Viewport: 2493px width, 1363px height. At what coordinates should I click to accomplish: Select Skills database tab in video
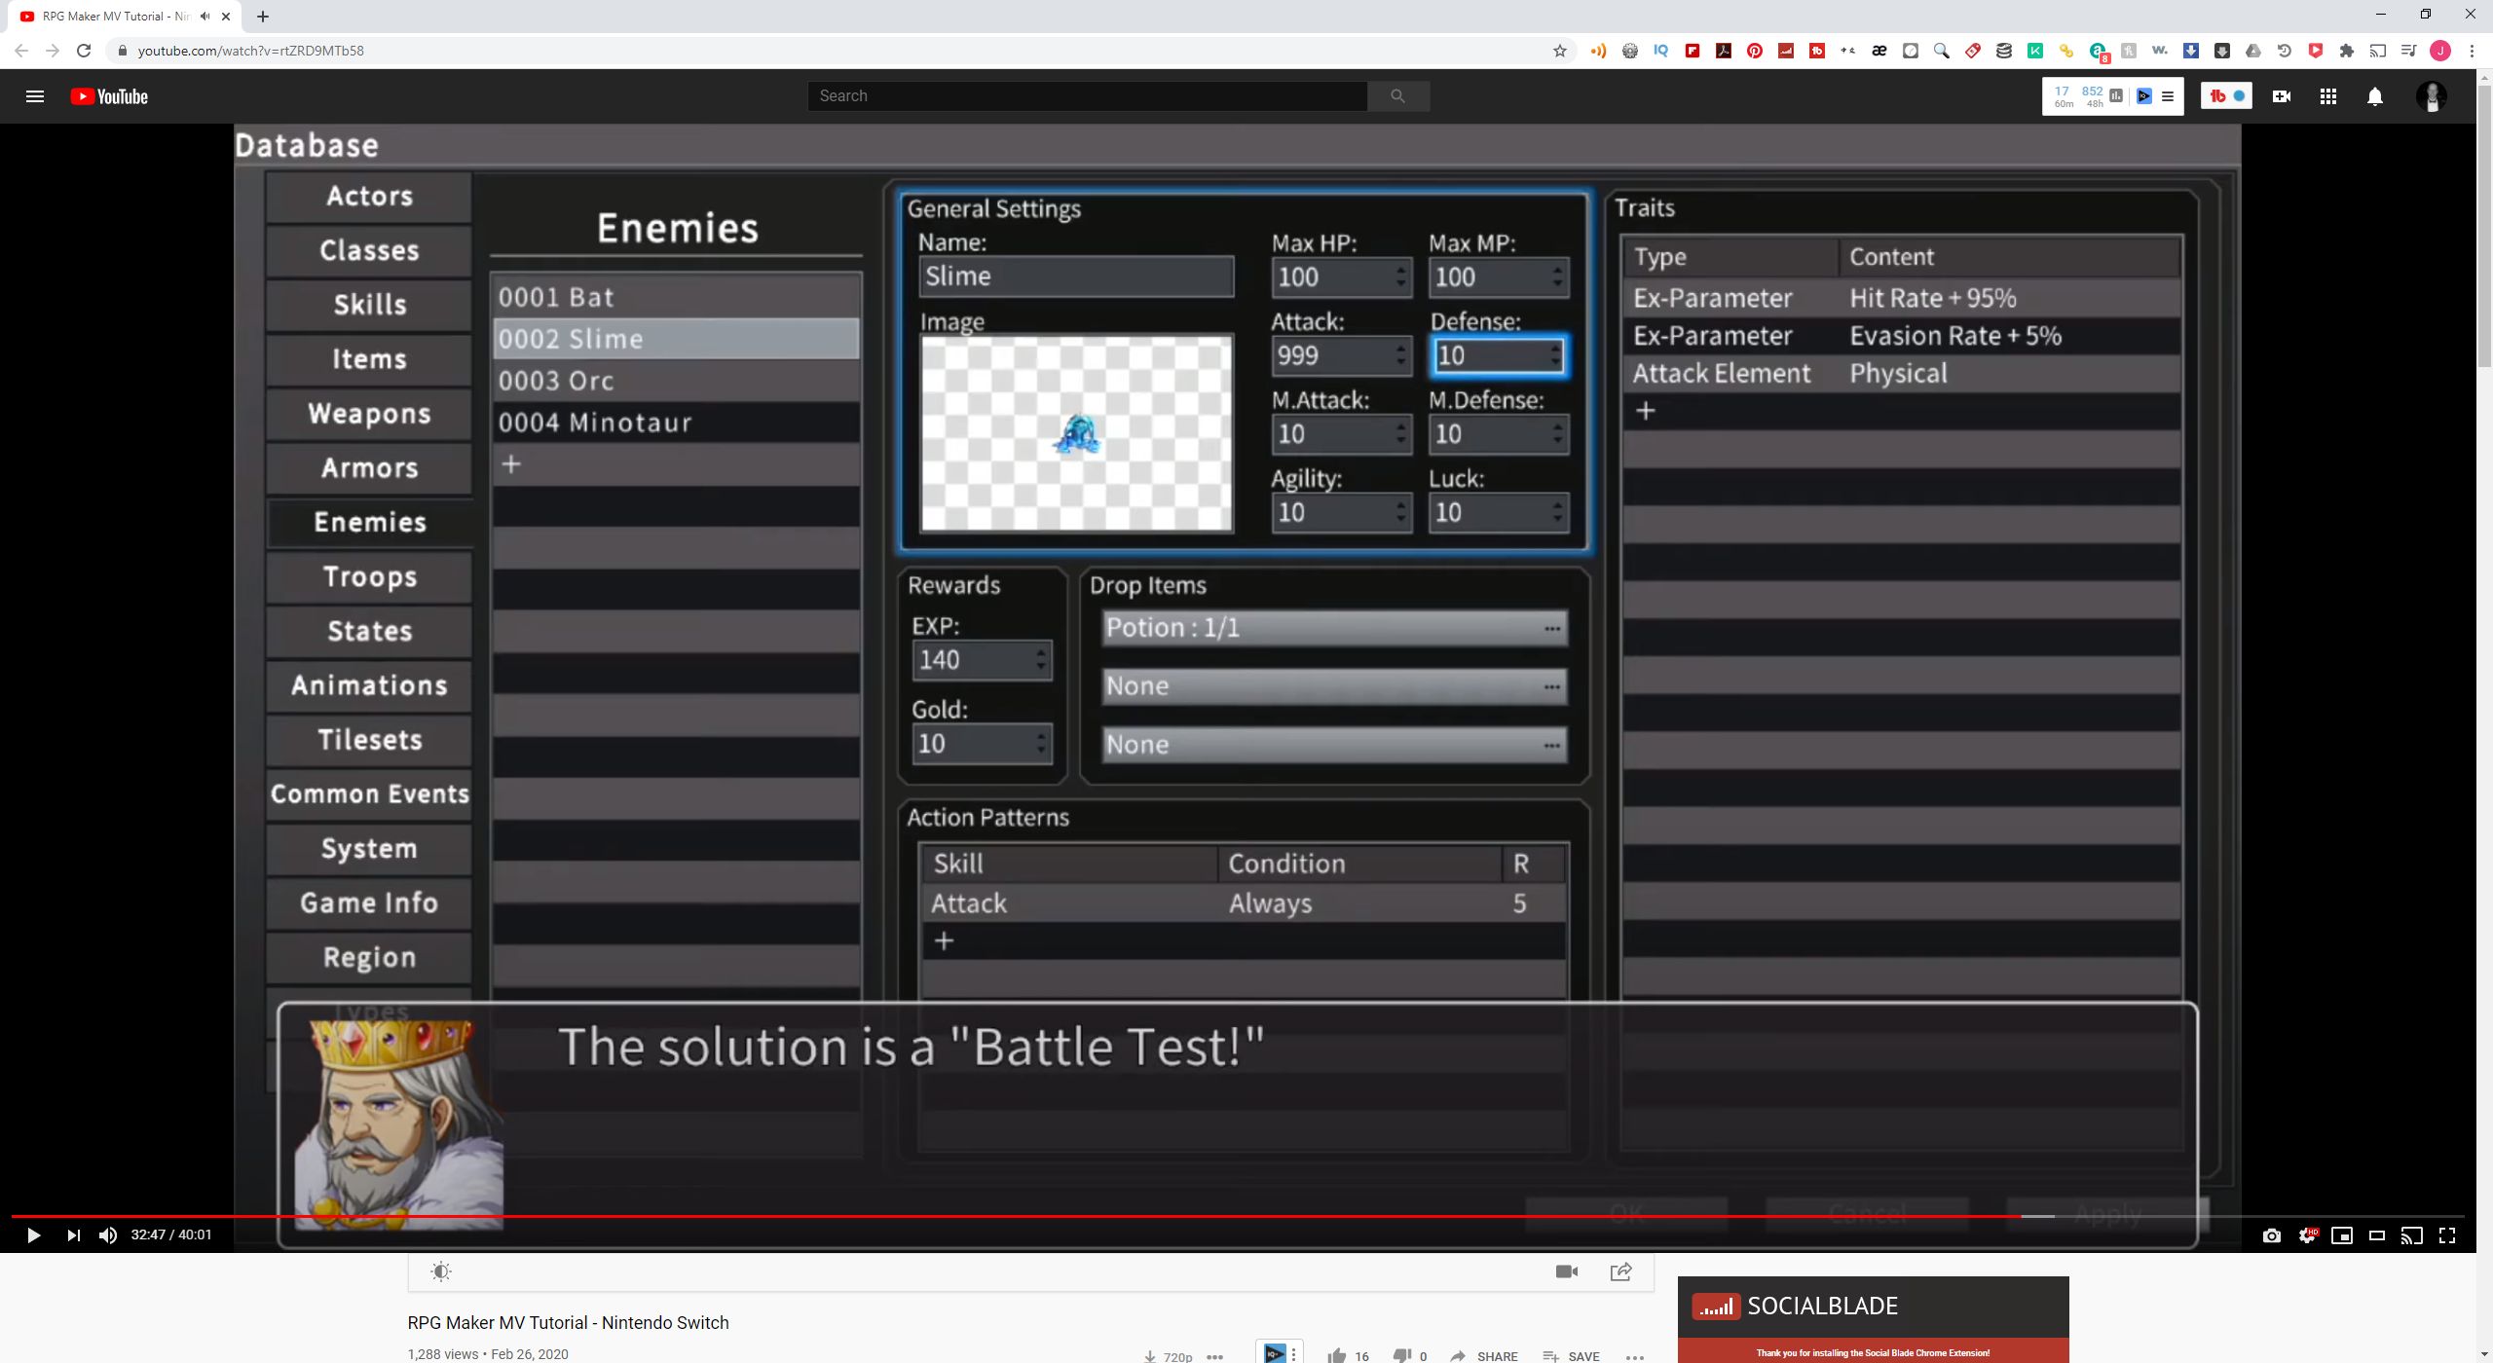369,305
